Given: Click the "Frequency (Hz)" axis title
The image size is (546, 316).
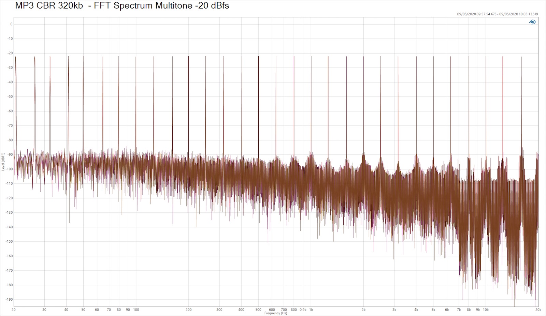Looking at the screenshot, I should pos(276,313).
